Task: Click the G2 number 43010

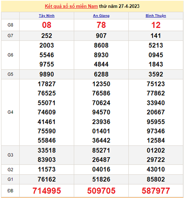Action: 156,169
